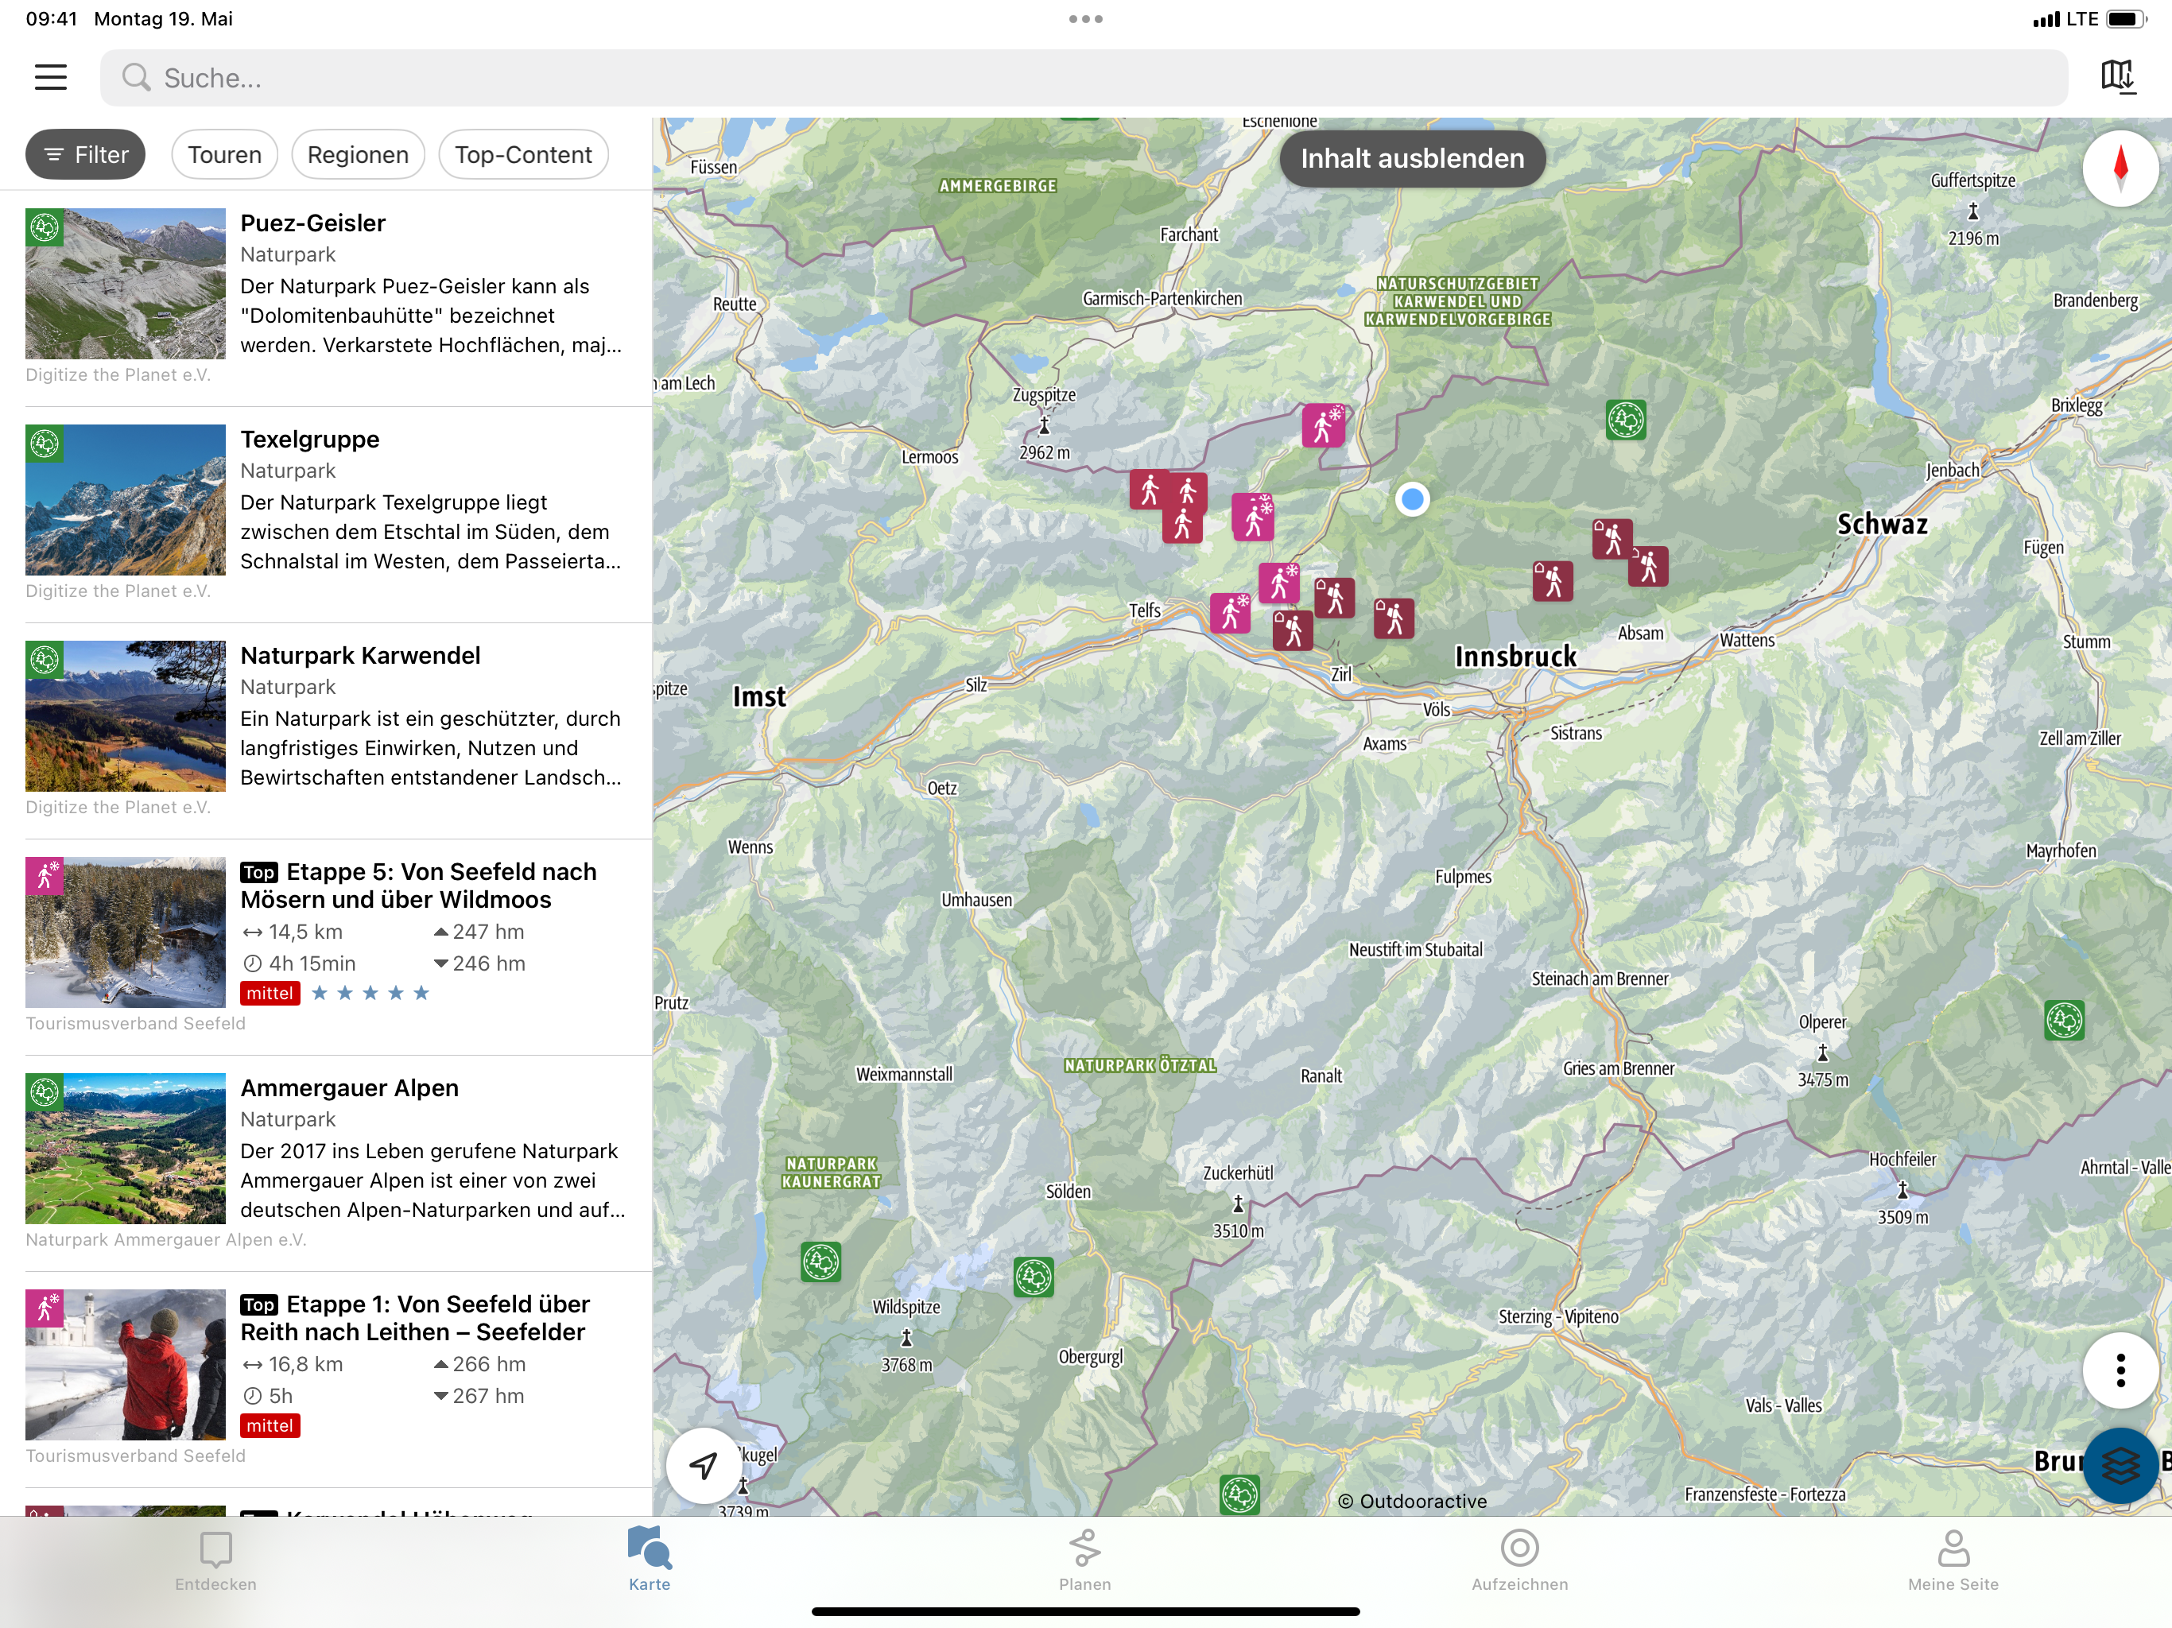Screen dimensions: 2172x1628
Task: Open the offline maps download icon
Action: [2118, 76]
